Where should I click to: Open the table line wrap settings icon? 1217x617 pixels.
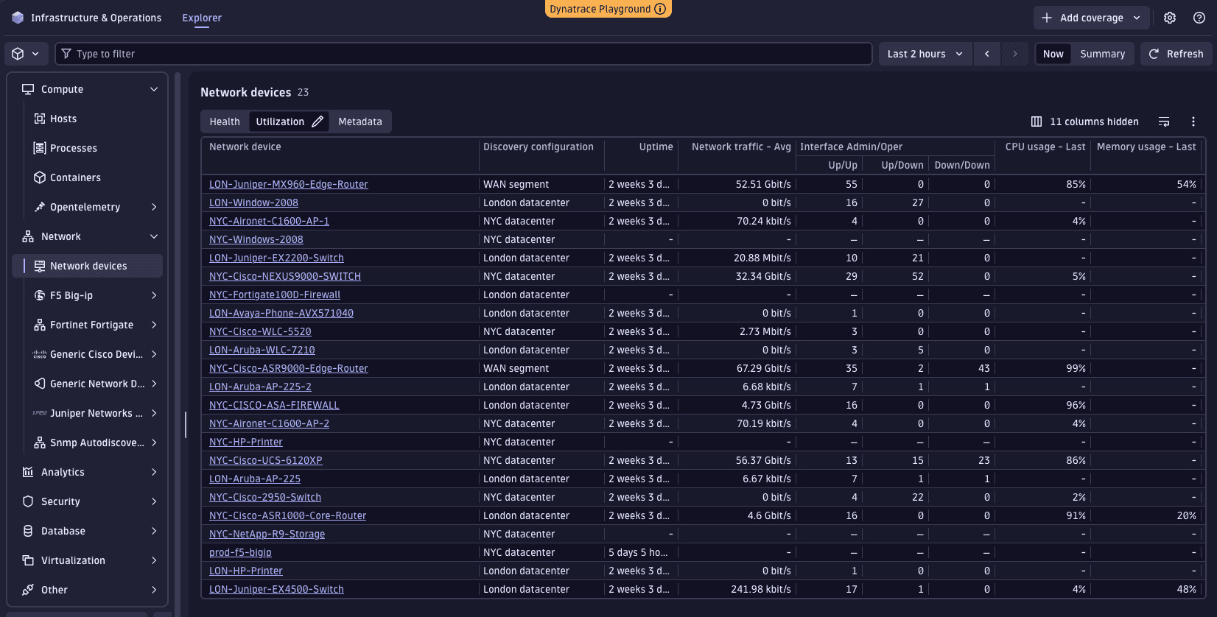[1164, 121]
